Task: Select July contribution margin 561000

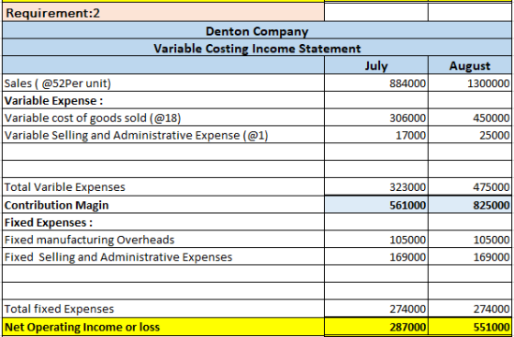Action: pos(408,205)
